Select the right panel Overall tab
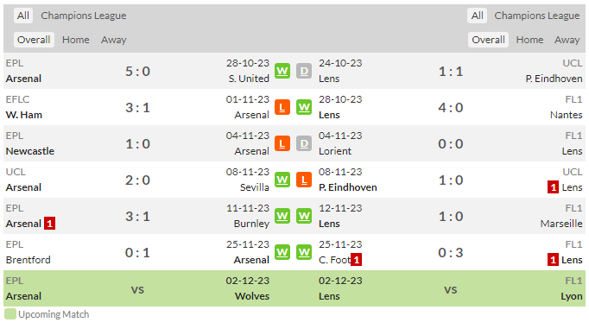The height and width of the screenshot is (335, 589). pos(488,40)
